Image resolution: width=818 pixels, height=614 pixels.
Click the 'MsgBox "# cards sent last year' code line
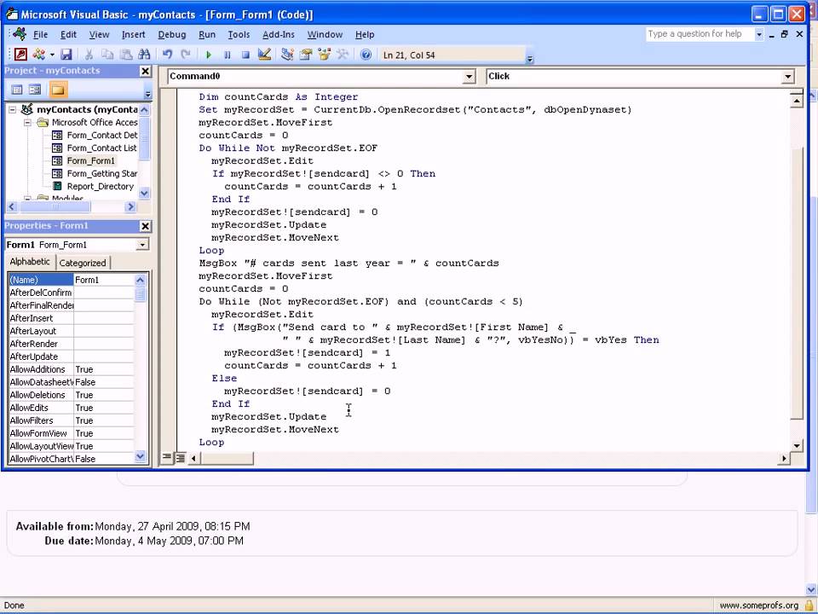tap(349, 264)
